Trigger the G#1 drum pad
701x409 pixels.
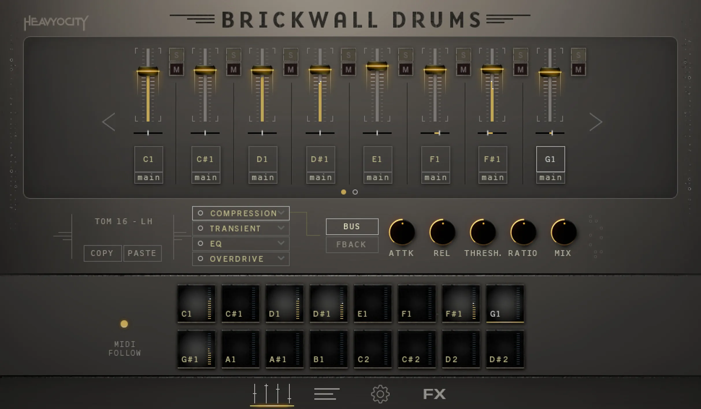[x=196, y=349]
